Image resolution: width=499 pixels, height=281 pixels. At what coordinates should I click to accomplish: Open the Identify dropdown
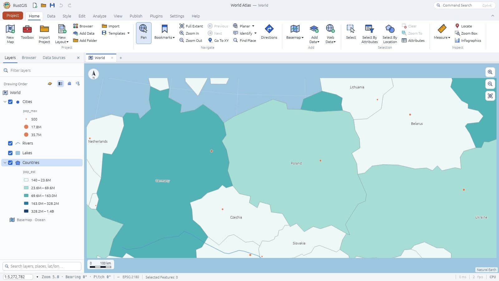255,33
